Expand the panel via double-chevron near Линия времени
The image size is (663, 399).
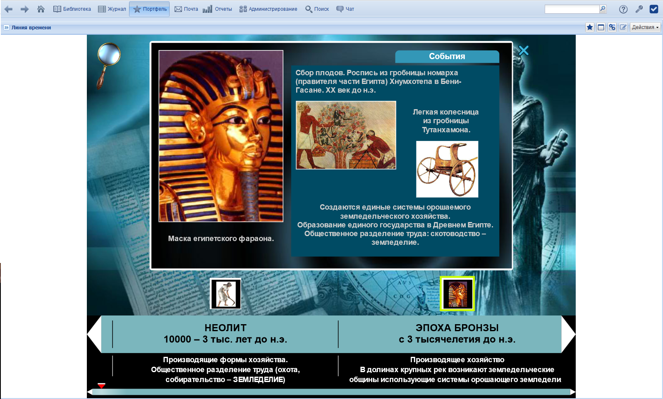click(6, 28)
